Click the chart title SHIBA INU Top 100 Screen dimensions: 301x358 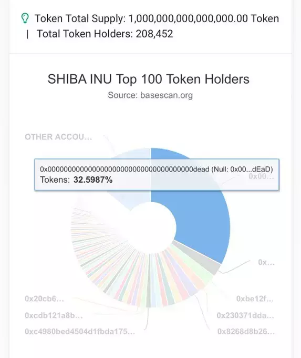click(x=148, y=79)
